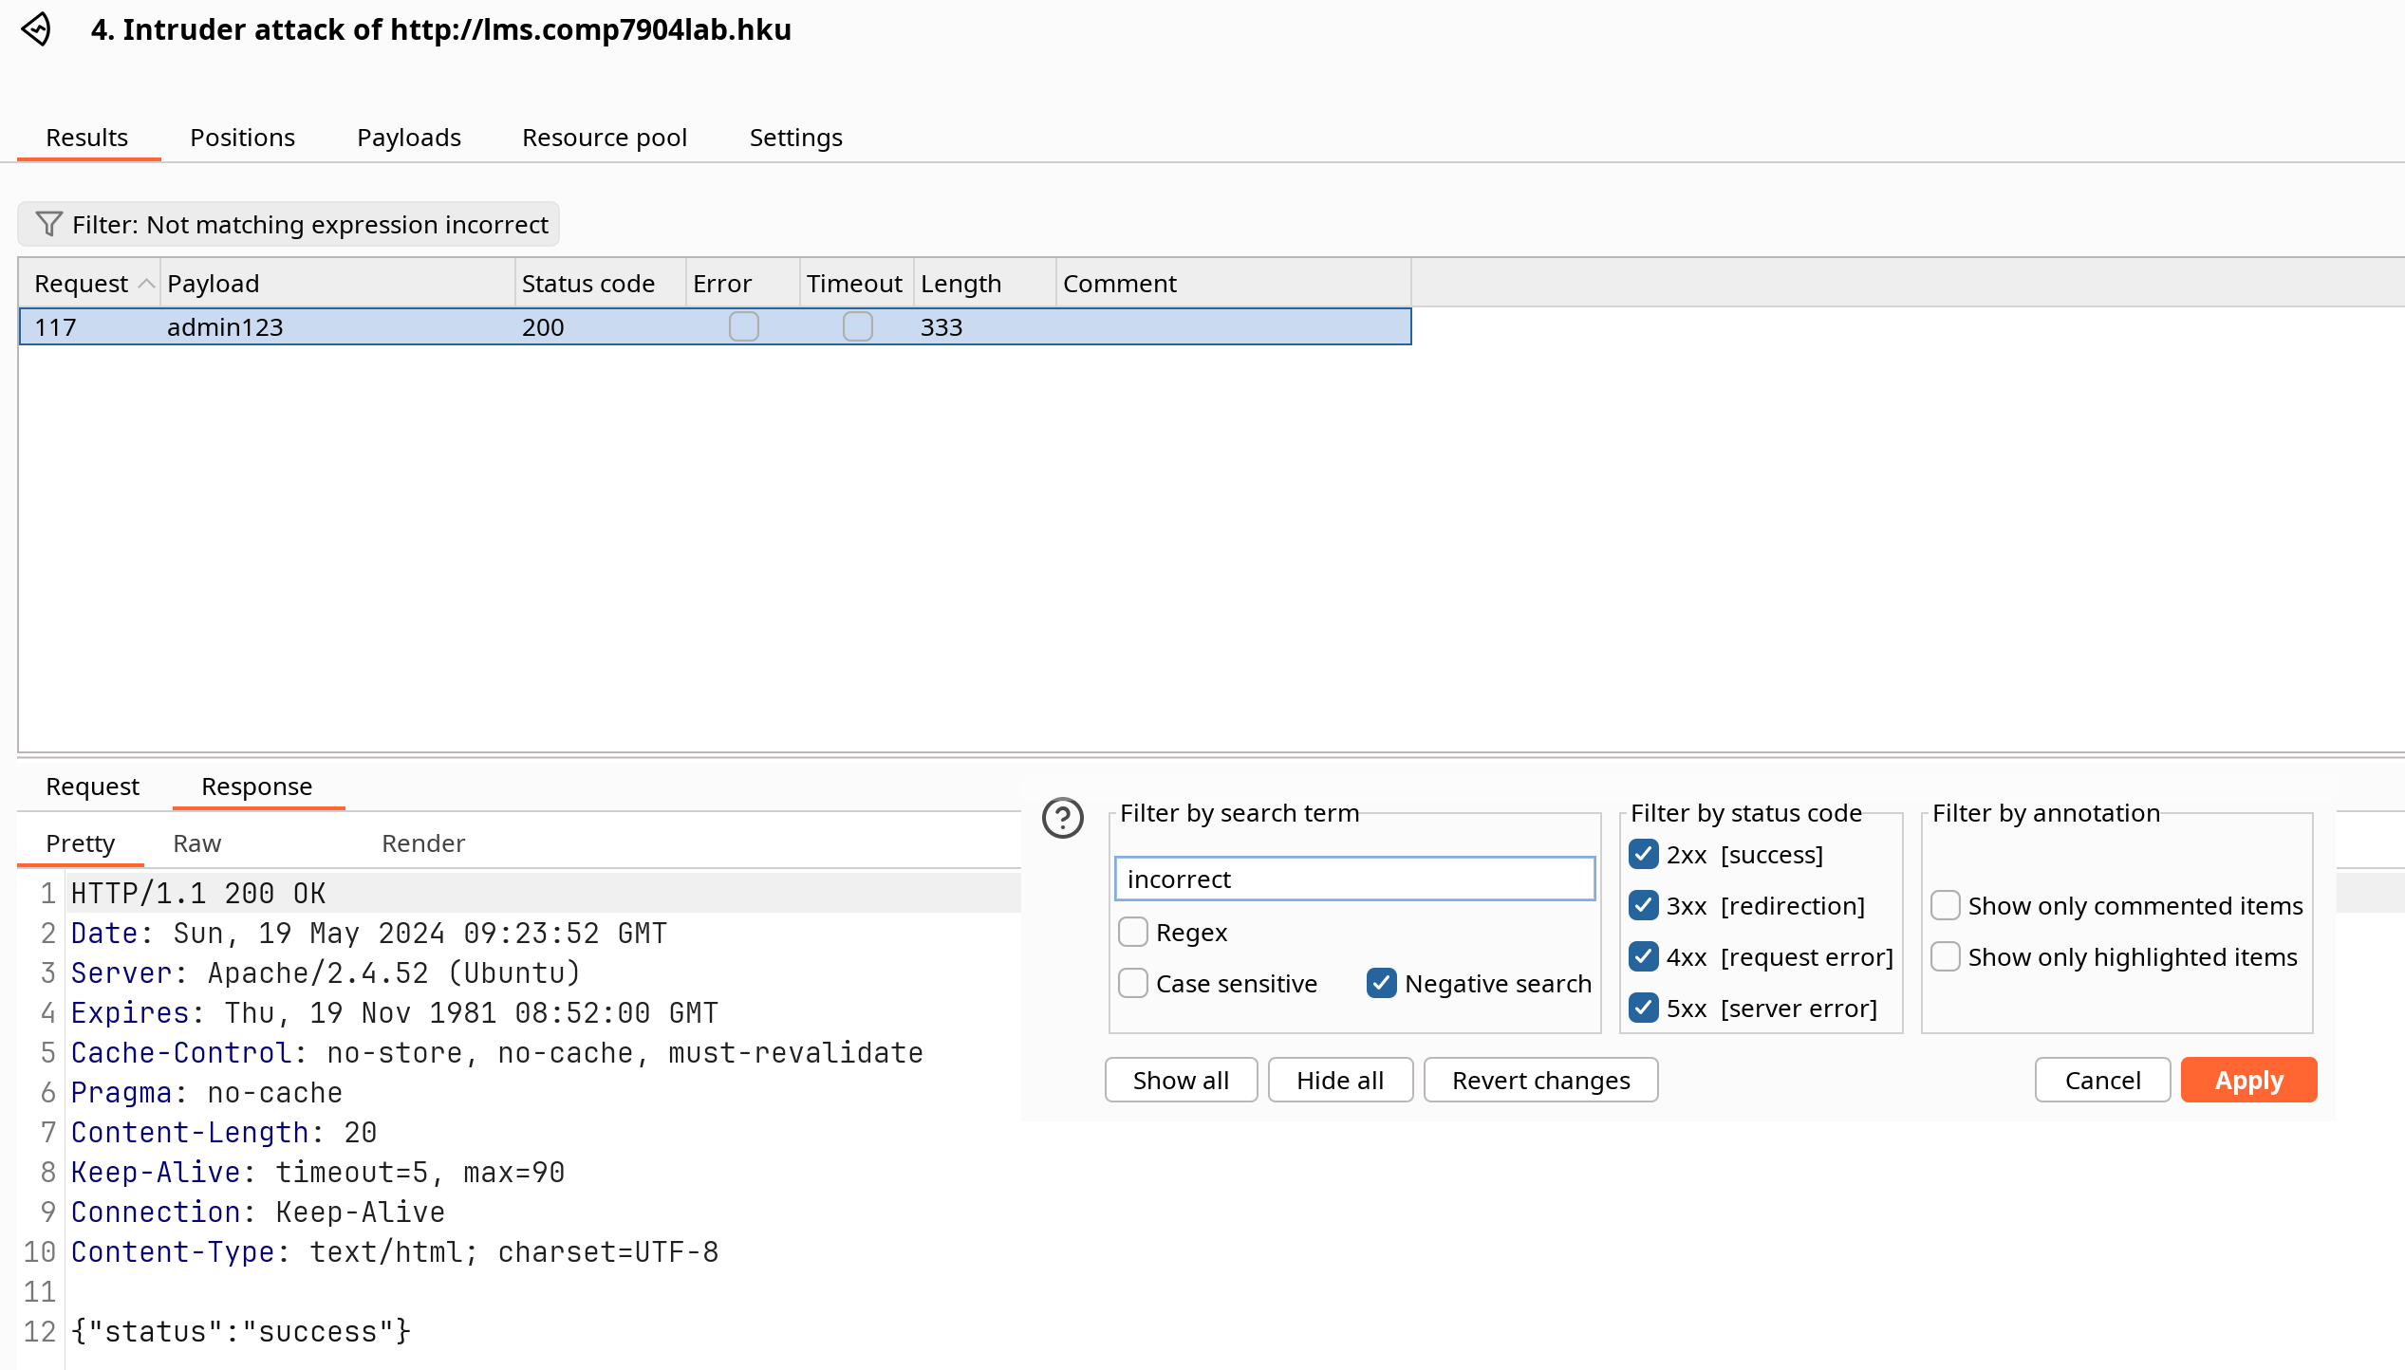Viewport: 2405px width, 1370px height.
Task: Toggle the Case sensitive checkbox
Action: pos(1133,982)
